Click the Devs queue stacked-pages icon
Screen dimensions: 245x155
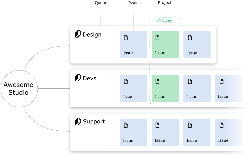point(78,78)
